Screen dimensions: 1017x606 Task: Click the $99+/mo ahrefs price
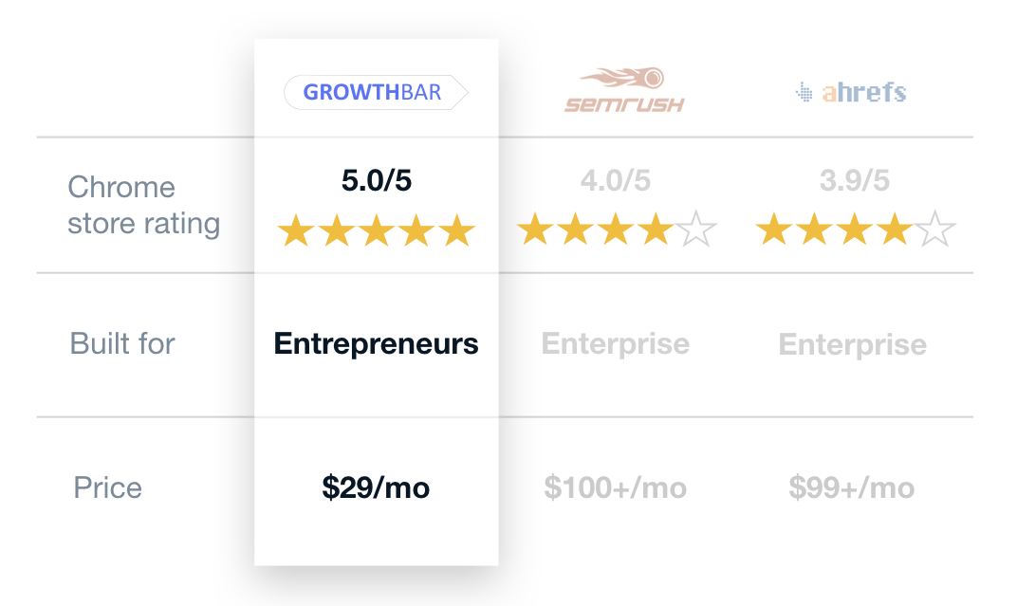pyautogui.click(x=852, y=487)
